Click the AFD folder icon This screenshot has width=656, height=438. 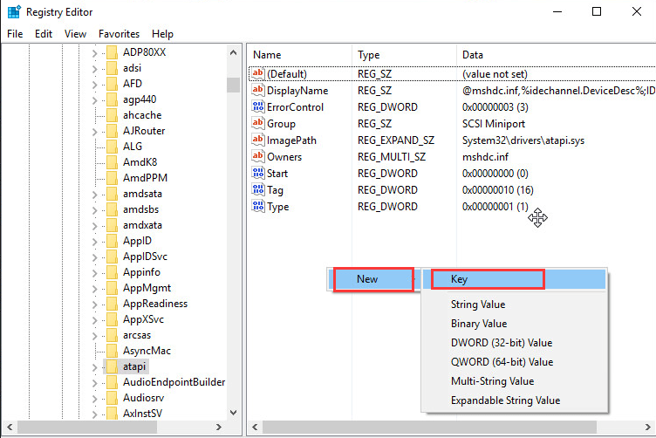pyautogui.click(x=112, y=84)
